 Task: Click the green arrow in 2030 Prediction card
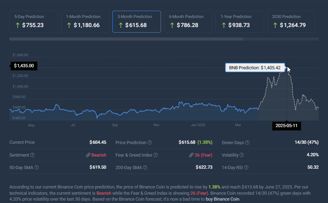[275, 25]
